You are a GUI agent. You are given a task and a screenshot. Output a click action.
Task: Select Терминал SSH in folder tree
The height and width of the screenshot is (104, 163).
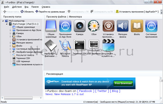[x=23, y=58]
